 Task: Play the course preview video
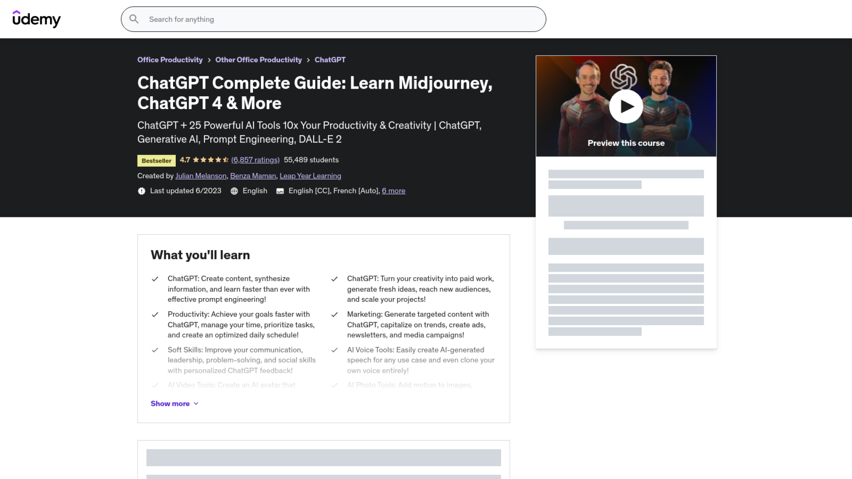(x=626, y=106)
